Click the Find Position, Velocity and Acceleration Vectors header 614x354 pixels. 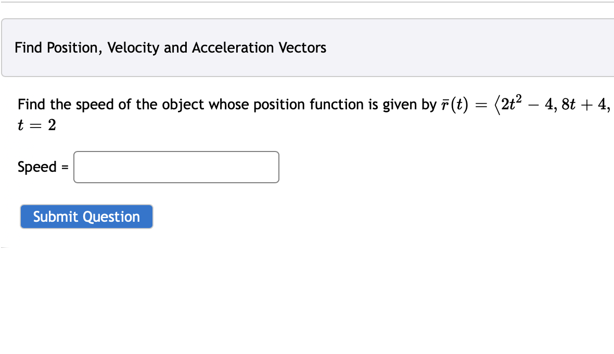tap(171, 47)
